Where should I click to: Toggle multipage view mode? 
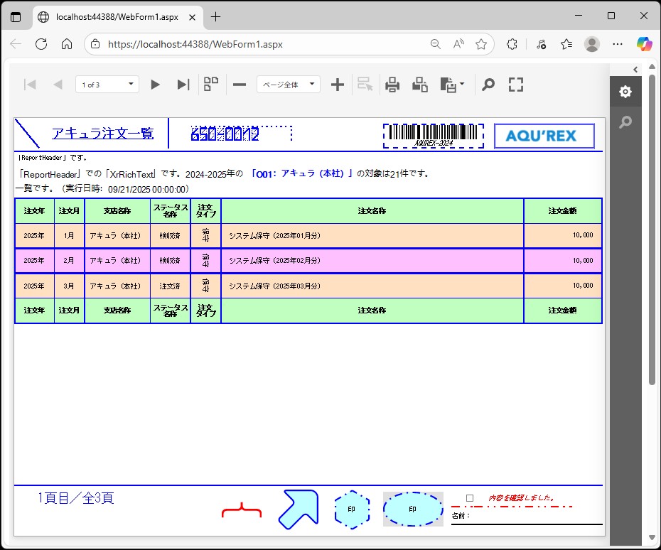[211, 85]
